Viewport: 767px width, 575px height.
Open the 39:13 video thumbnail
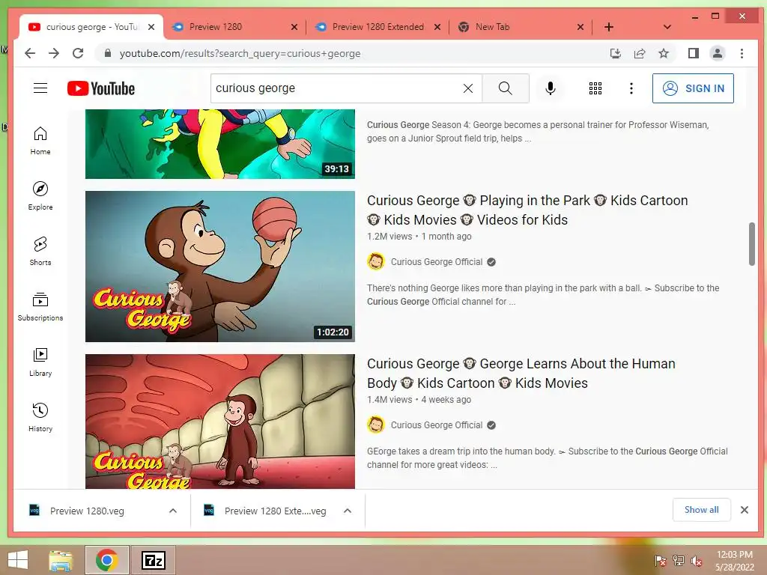tap(220, 144)
